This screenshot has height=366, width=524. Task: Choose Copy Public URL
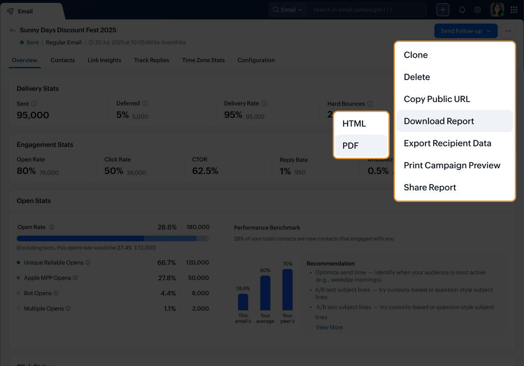455,99
